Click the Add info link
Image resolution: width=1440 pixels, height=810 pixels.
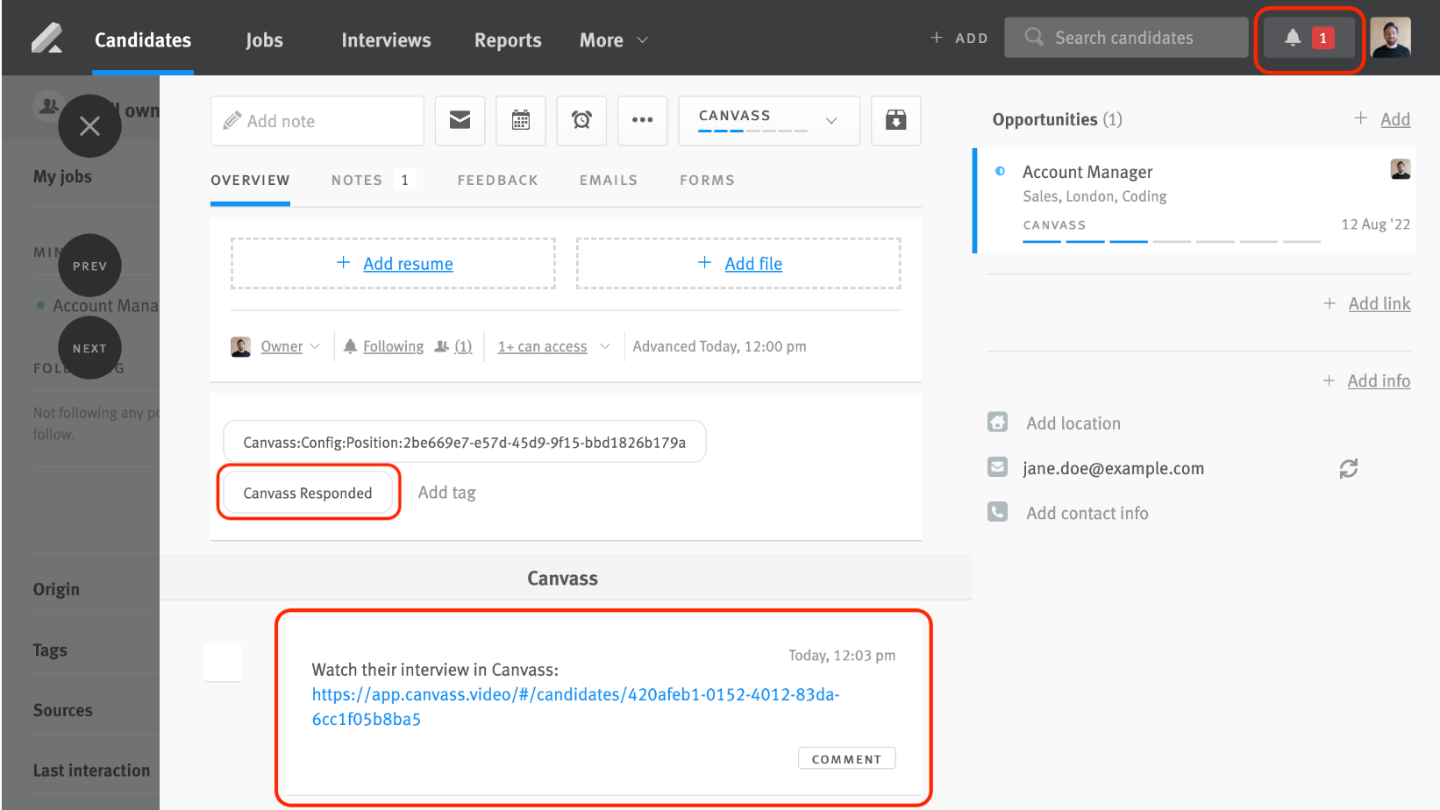point(1379,380)
